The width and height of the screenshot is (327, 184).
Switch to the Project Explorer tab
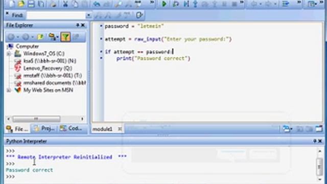tap(44, 128)
